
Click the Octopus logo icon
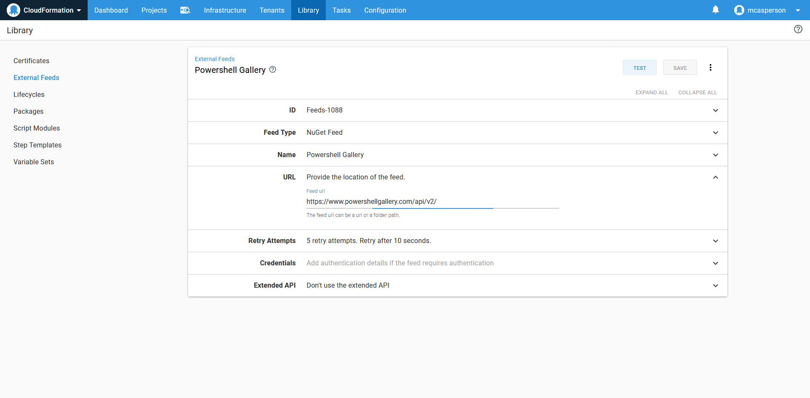pyautogui.click(x=13, y=10)
